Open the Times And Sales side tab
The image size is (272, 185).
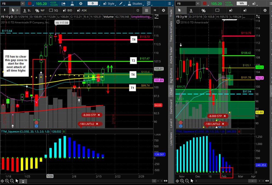(171, 32)
